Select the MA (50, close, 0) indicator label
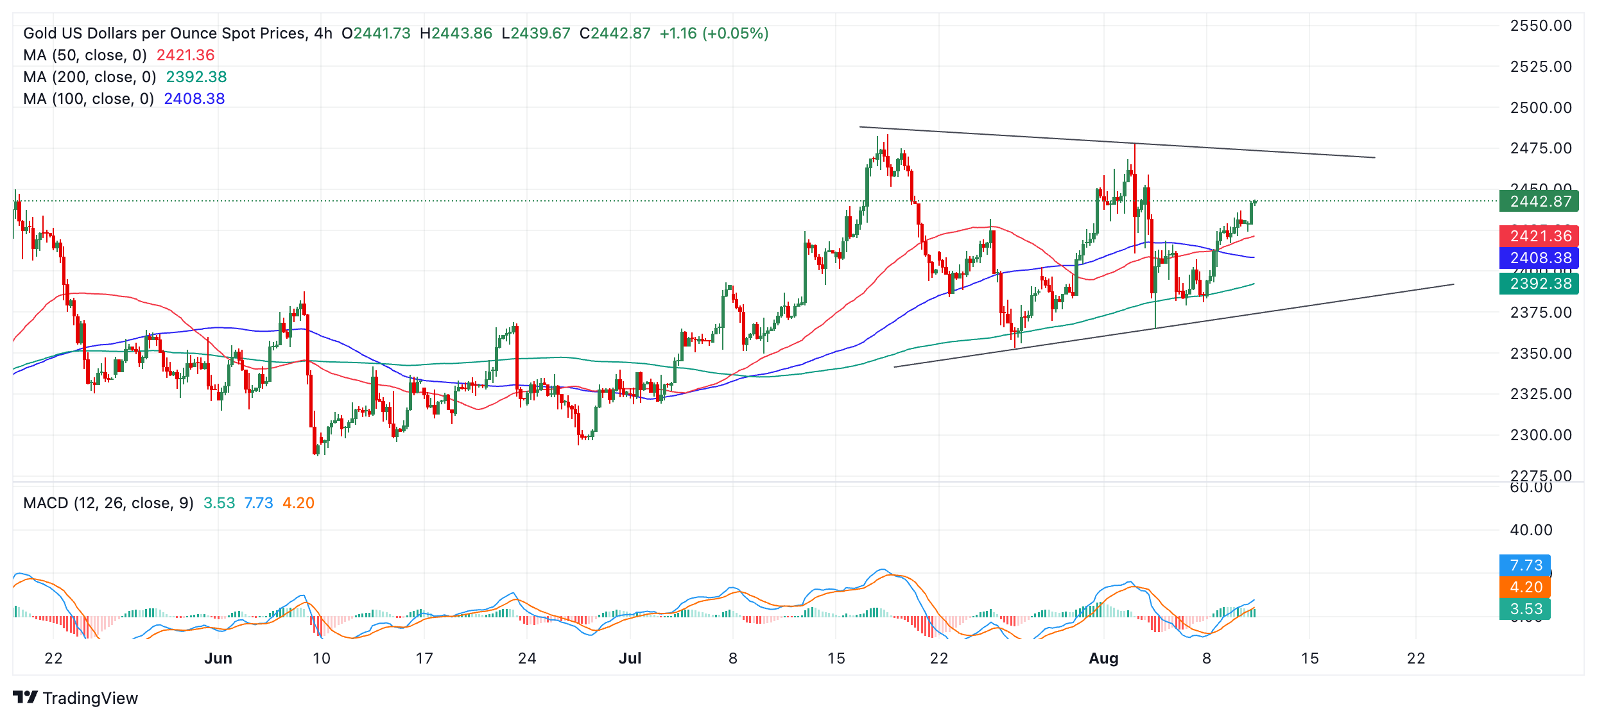The height and width of the screenshot is (720, 1597). 85,55
